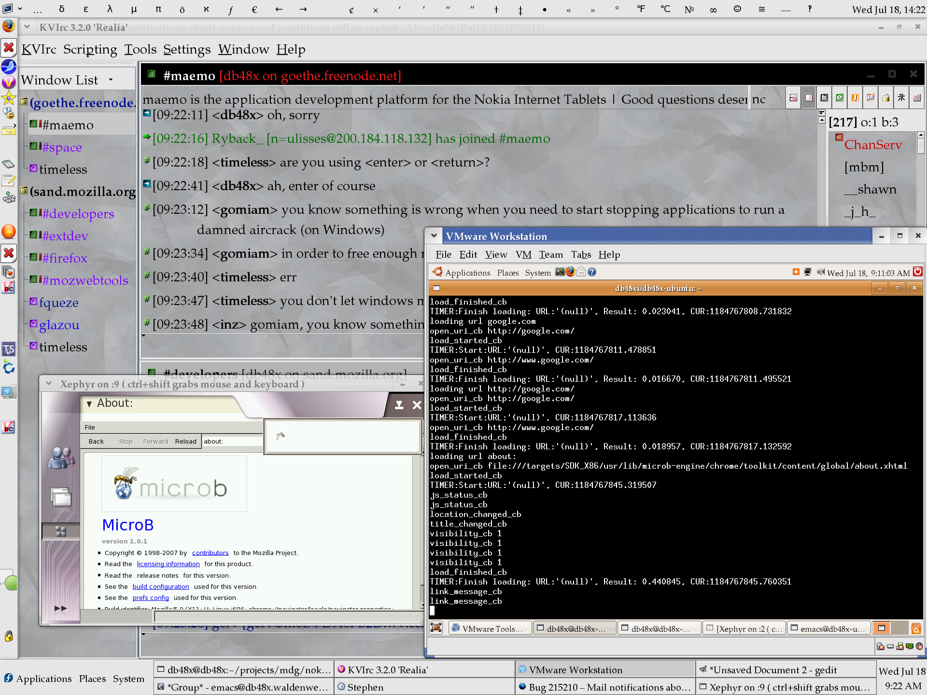Click the terminal icon in the top panel

click(x=8, y=9)
